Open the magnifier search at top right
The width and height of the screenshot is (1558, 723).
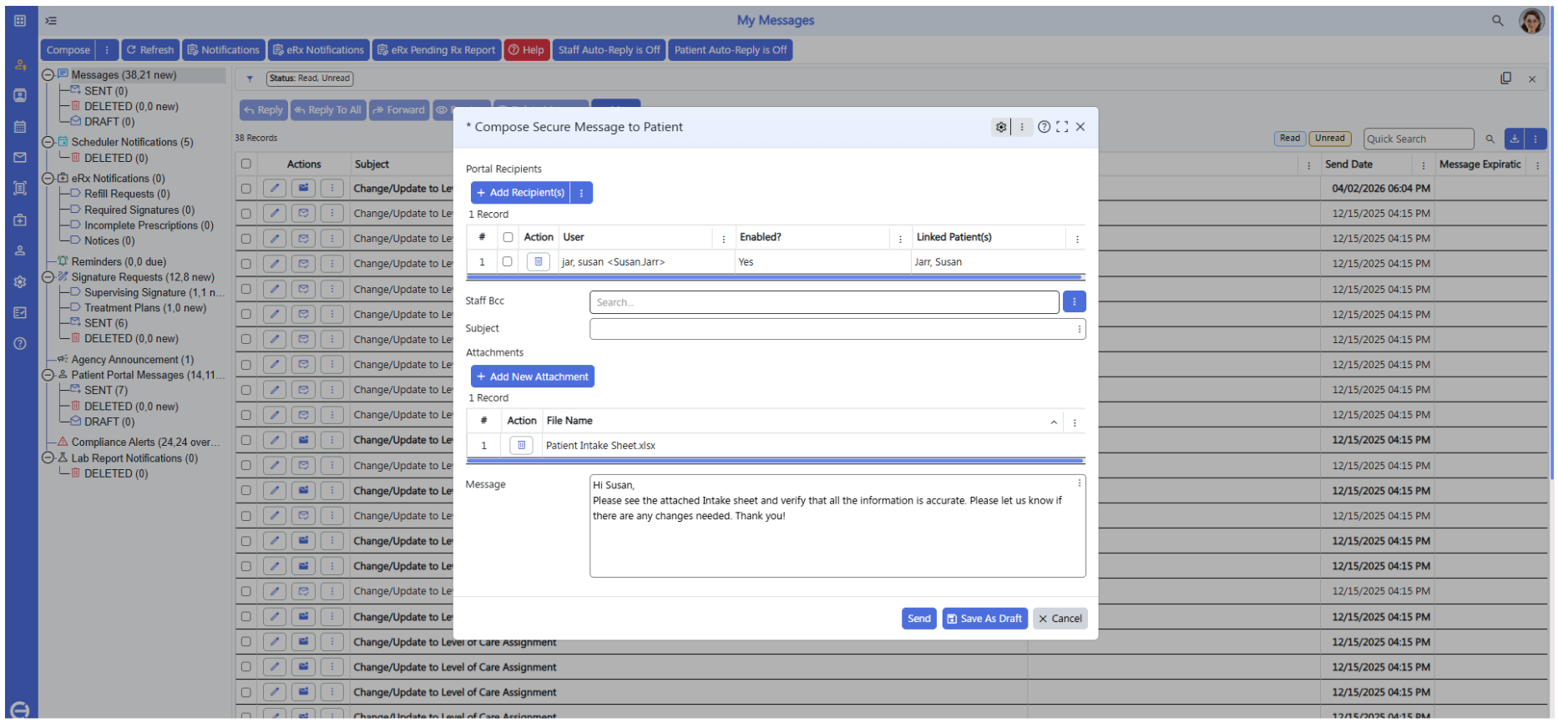click(1498, 20)
